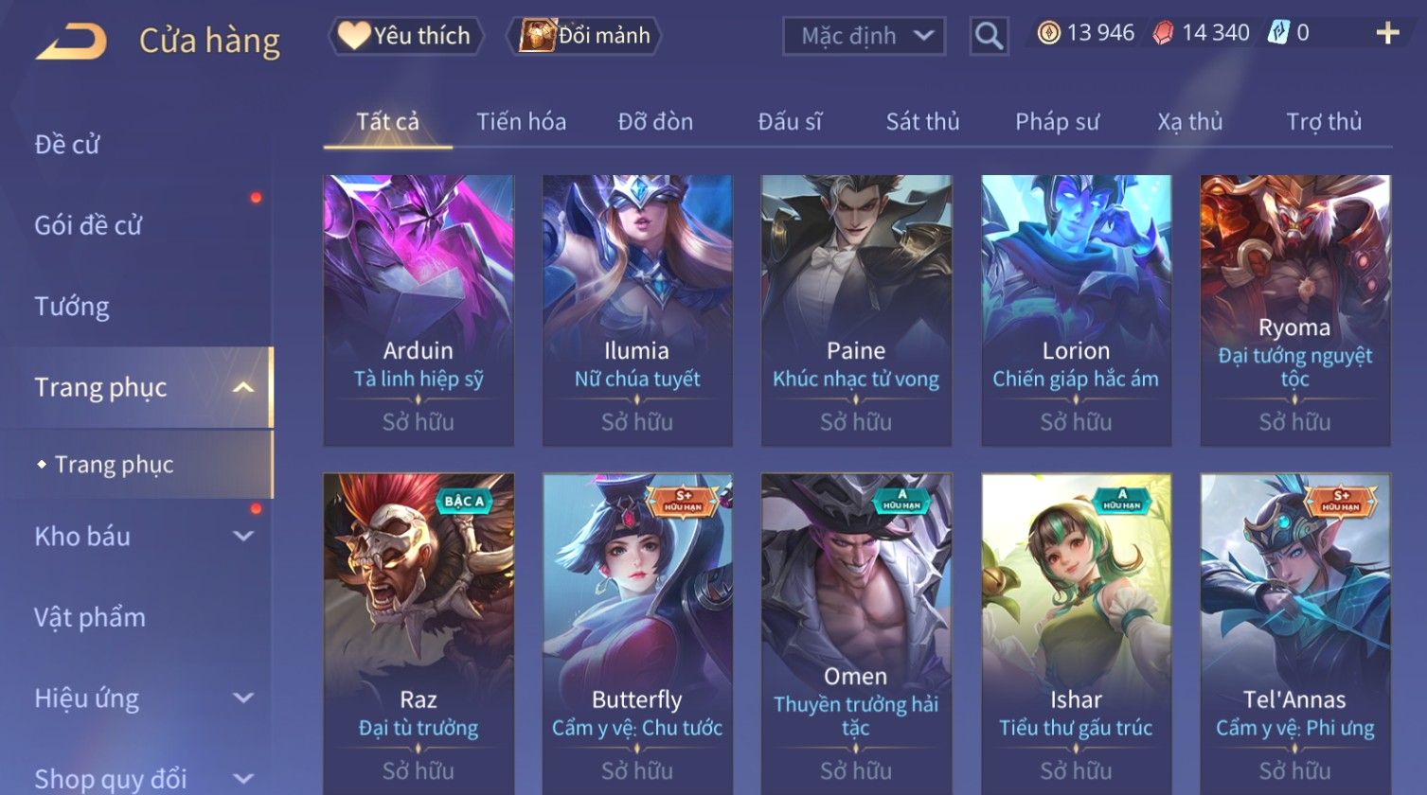1427x795 pixels.
Task: Switch to the Pháp sư tab
Action: [1057, 121]
